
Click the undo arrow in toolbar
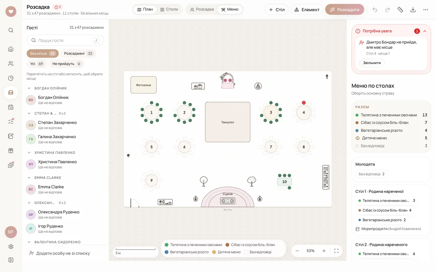(x=375, y=10)
